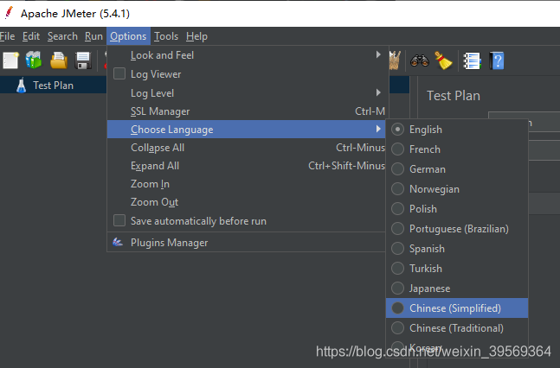Click the Open file folder icon
This screenshot has height=368, width=560.
(x=59, y=60)
